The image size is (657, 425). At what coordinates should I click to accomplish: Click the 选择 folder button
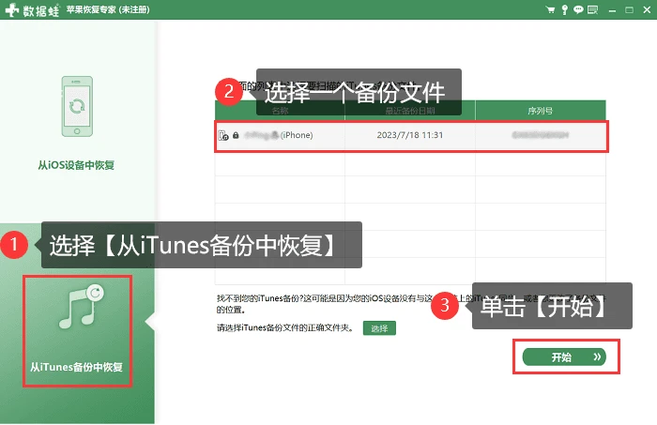pyautogui.click(x=379, y=328)
